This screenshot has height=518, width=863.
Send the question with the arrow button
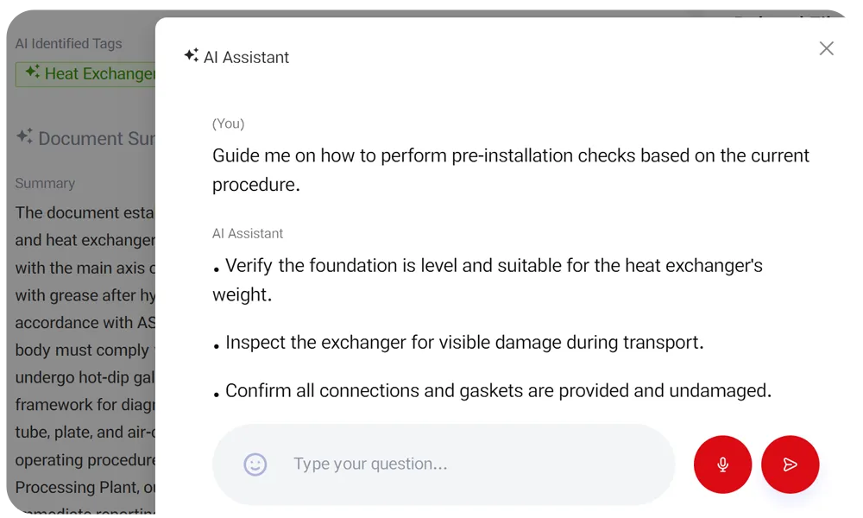(790, 464)
